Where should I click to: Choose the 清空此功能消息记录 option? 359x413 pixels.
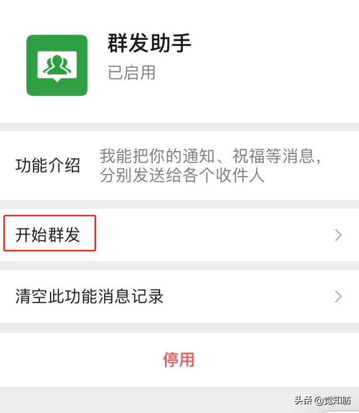(89, 296)
